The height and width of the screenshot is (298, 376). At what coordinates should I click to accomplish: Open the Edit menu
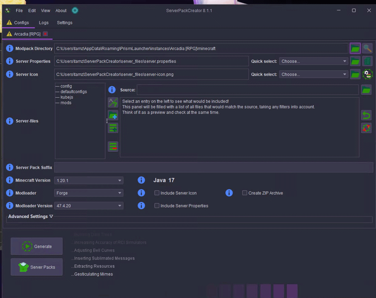[32, 10]
